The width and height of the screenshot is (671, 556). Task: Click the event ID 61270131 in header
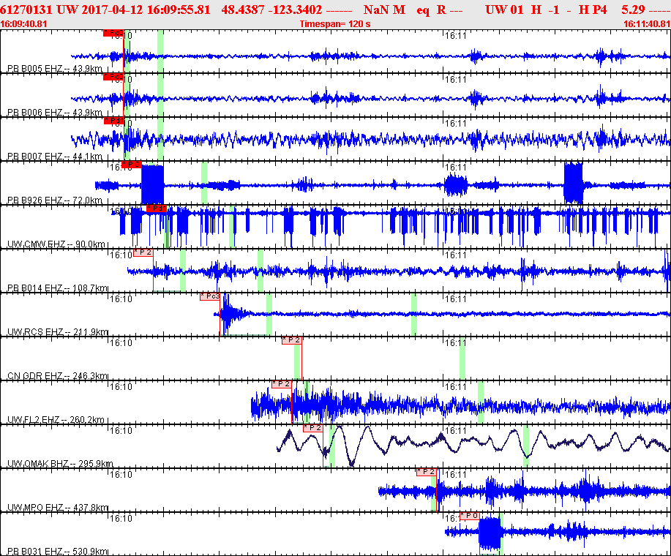pyautogui.click(x=26, y=10)
